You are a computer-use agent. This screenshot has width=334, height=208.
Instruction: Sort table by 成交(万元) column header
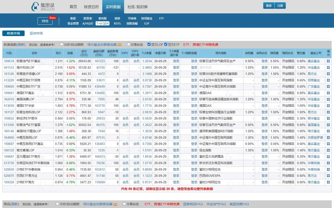pyautogui.click(x=84, y=53)
